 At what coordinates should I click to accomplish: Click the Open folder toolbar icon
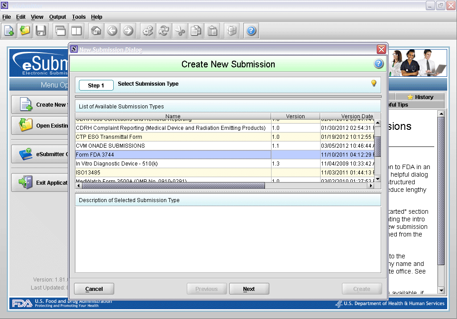25,31
